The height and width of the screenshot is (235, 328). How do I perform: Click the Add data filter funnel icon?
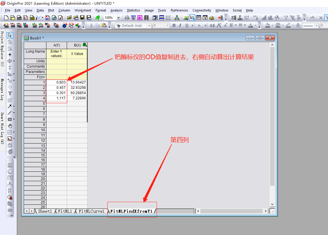click(285, 18)
